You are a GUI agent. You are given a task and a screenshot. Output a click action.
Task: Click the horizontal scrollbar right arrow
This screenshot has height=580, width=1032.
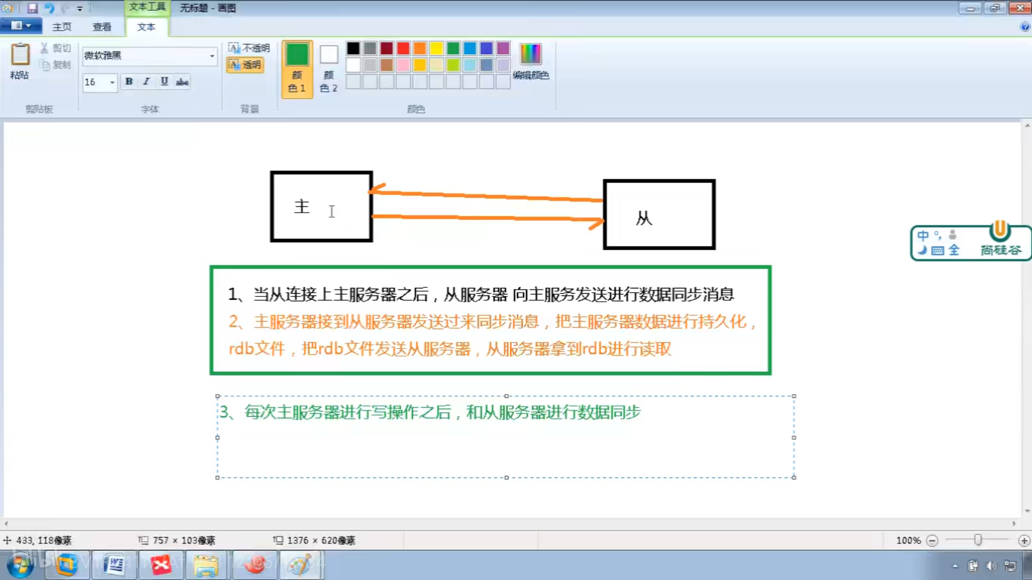(1014, 524)
